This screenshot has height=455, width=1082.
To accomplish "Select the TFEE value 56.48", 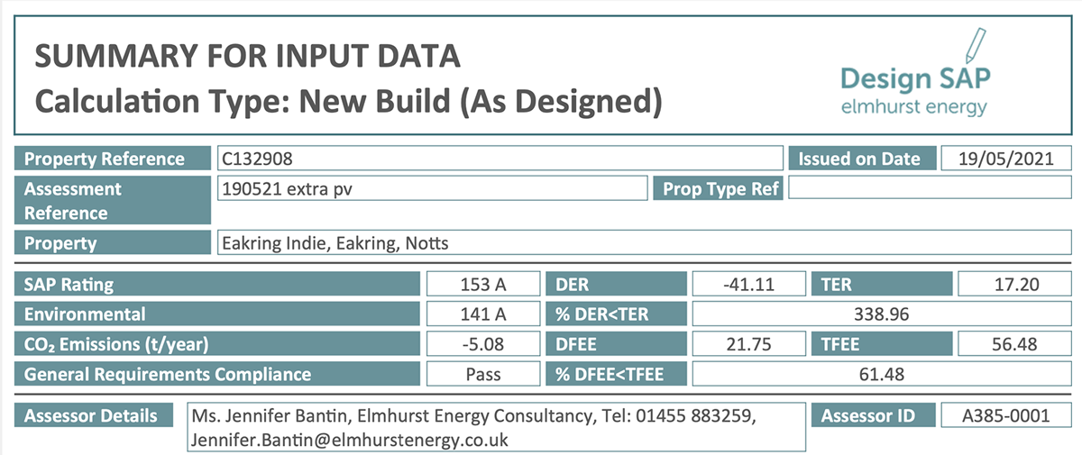I will 1014,344.
